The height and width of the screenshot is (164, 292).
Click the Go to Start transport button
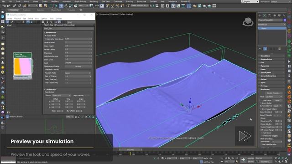(222, 158)
